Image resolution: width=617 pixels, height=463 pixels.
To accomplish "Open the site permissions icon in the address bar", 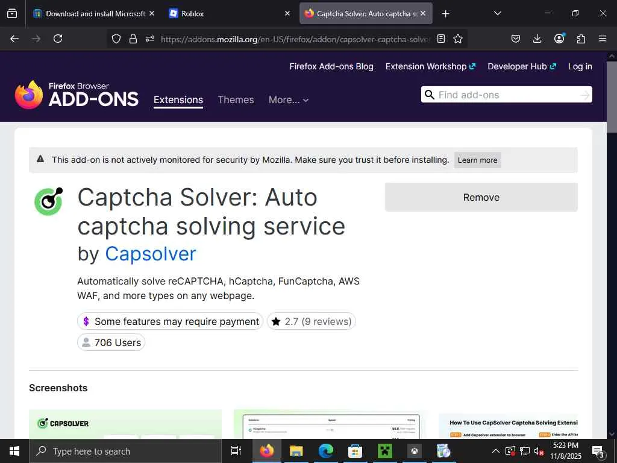I will point(150,39).
